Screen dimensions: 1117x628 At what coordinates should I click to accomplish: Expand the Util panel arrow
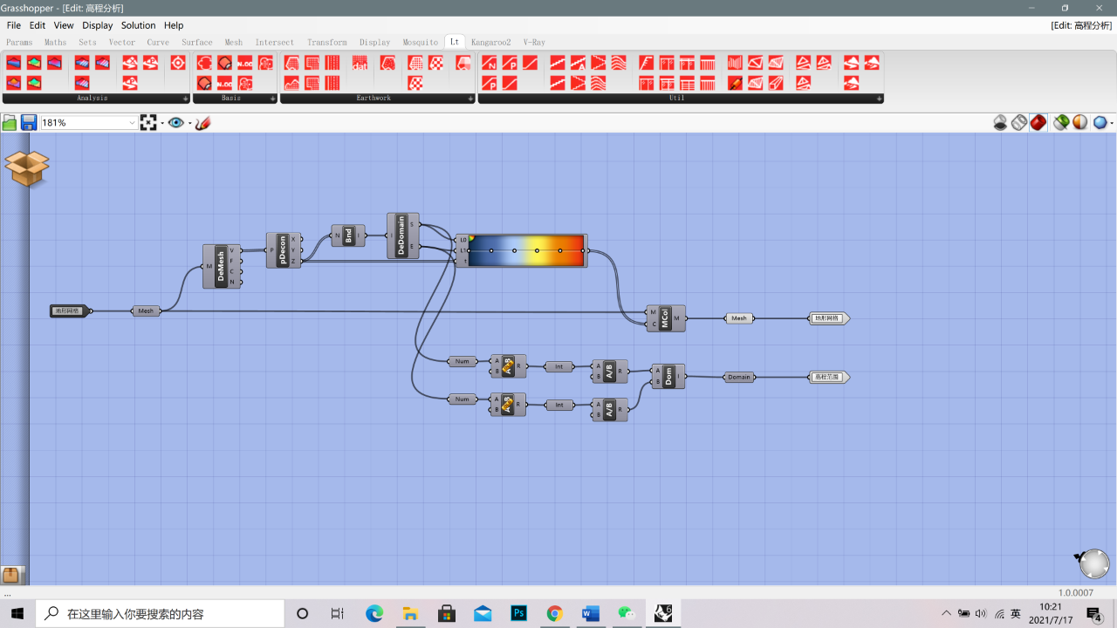[880, 99]
